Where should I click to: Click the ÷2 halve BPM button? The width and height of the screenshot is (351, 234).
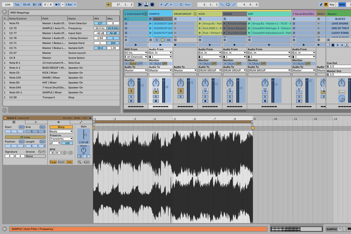point(64,153)
